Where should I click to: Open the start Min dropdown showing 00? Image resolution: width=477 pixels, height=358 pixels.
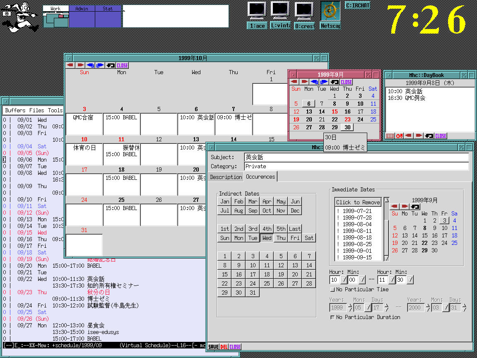pyautogui.click(x=362, y=279)
